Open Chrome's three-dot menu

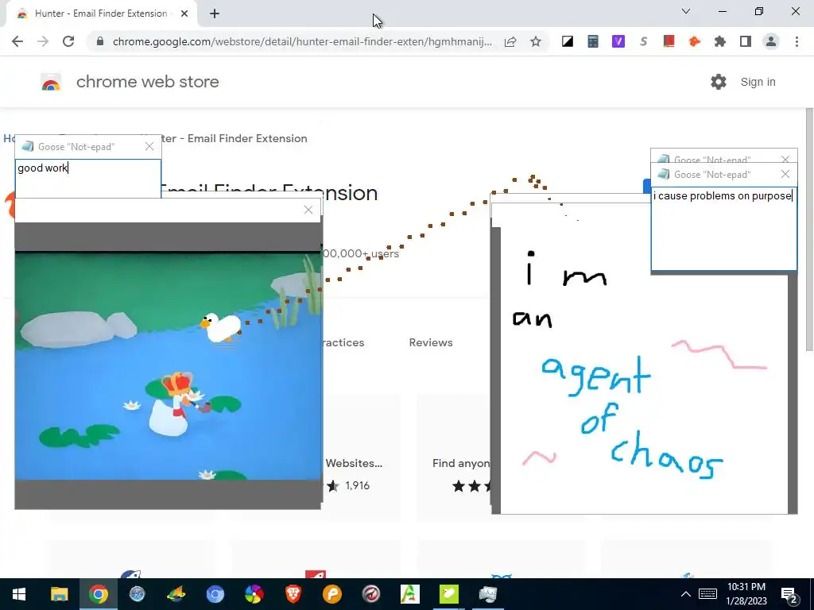point(797,41)
